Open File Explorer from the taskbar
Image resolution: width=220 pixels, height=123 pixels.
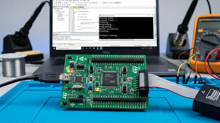coord(94,48)
